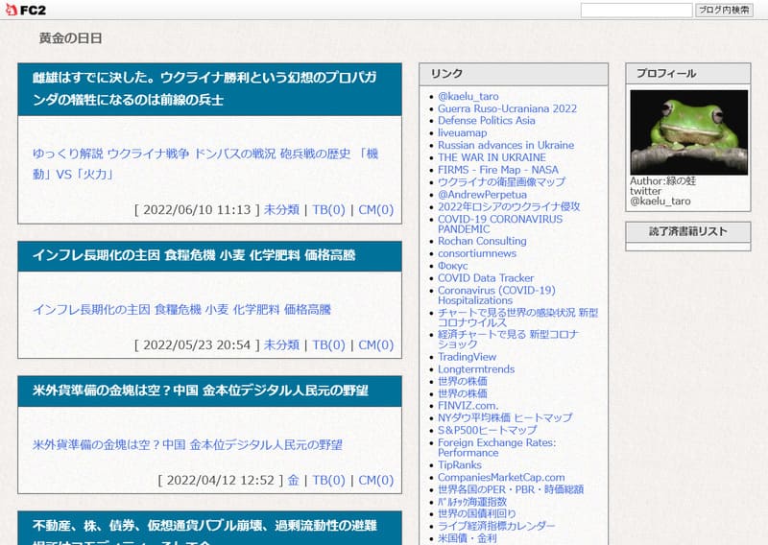This screenshot has width=768, height=545.
Task: Click the リンク panel heading
Action: pos(446,74)
